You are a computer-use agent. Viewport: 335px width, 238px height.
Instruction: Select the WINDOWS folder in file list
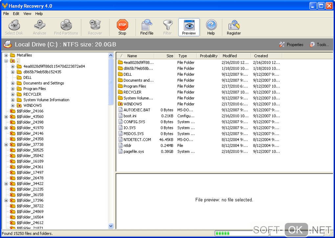[133, 104]
